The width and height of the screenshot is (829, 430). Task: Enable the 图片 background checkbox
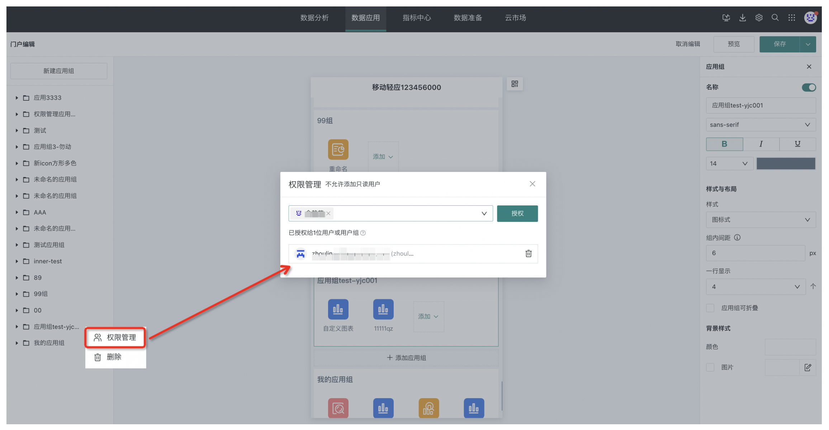pos(710,367)
